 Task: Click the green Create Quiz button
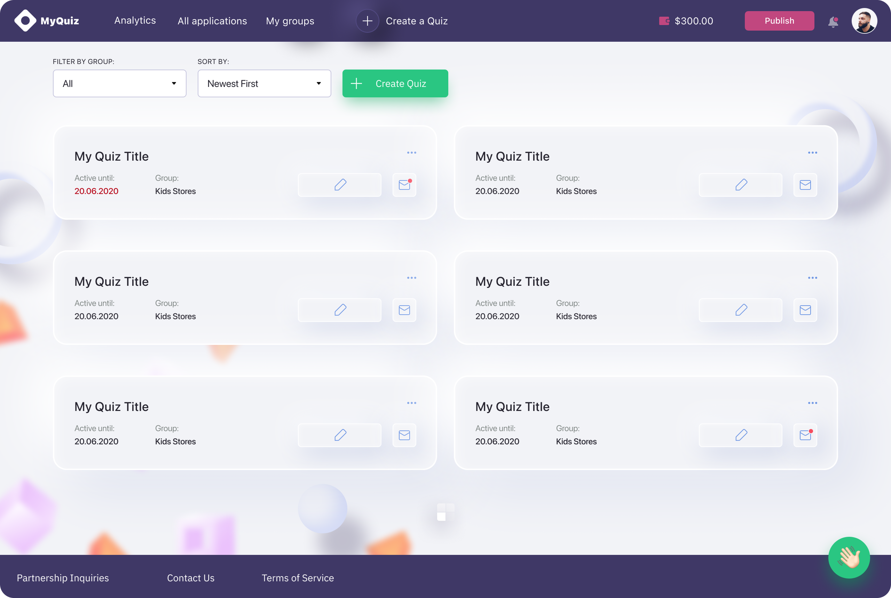(395, 83)
